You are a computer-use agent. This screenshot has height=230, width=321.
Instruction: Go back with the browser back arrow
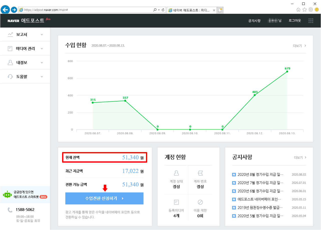tap(5, 10)
